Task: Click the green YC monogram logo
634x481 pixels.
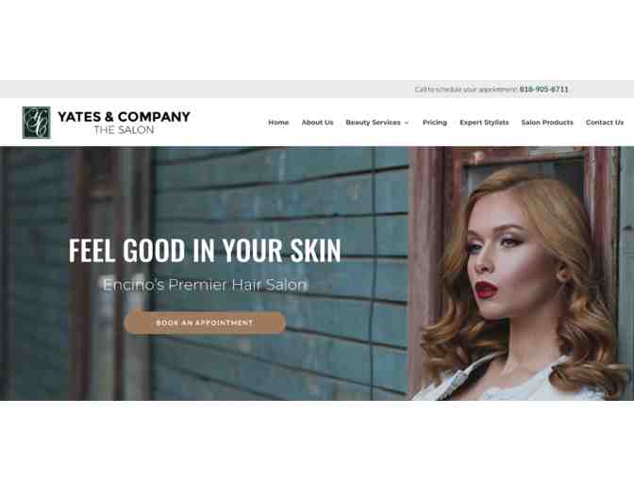Action: click(x=37, y=123)
